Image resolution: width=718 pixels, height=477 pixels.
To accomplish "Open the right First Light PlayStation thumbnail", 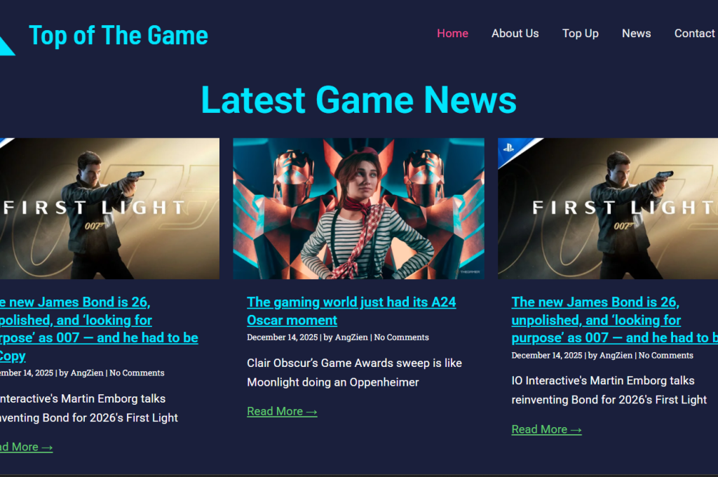I will 608,208.
